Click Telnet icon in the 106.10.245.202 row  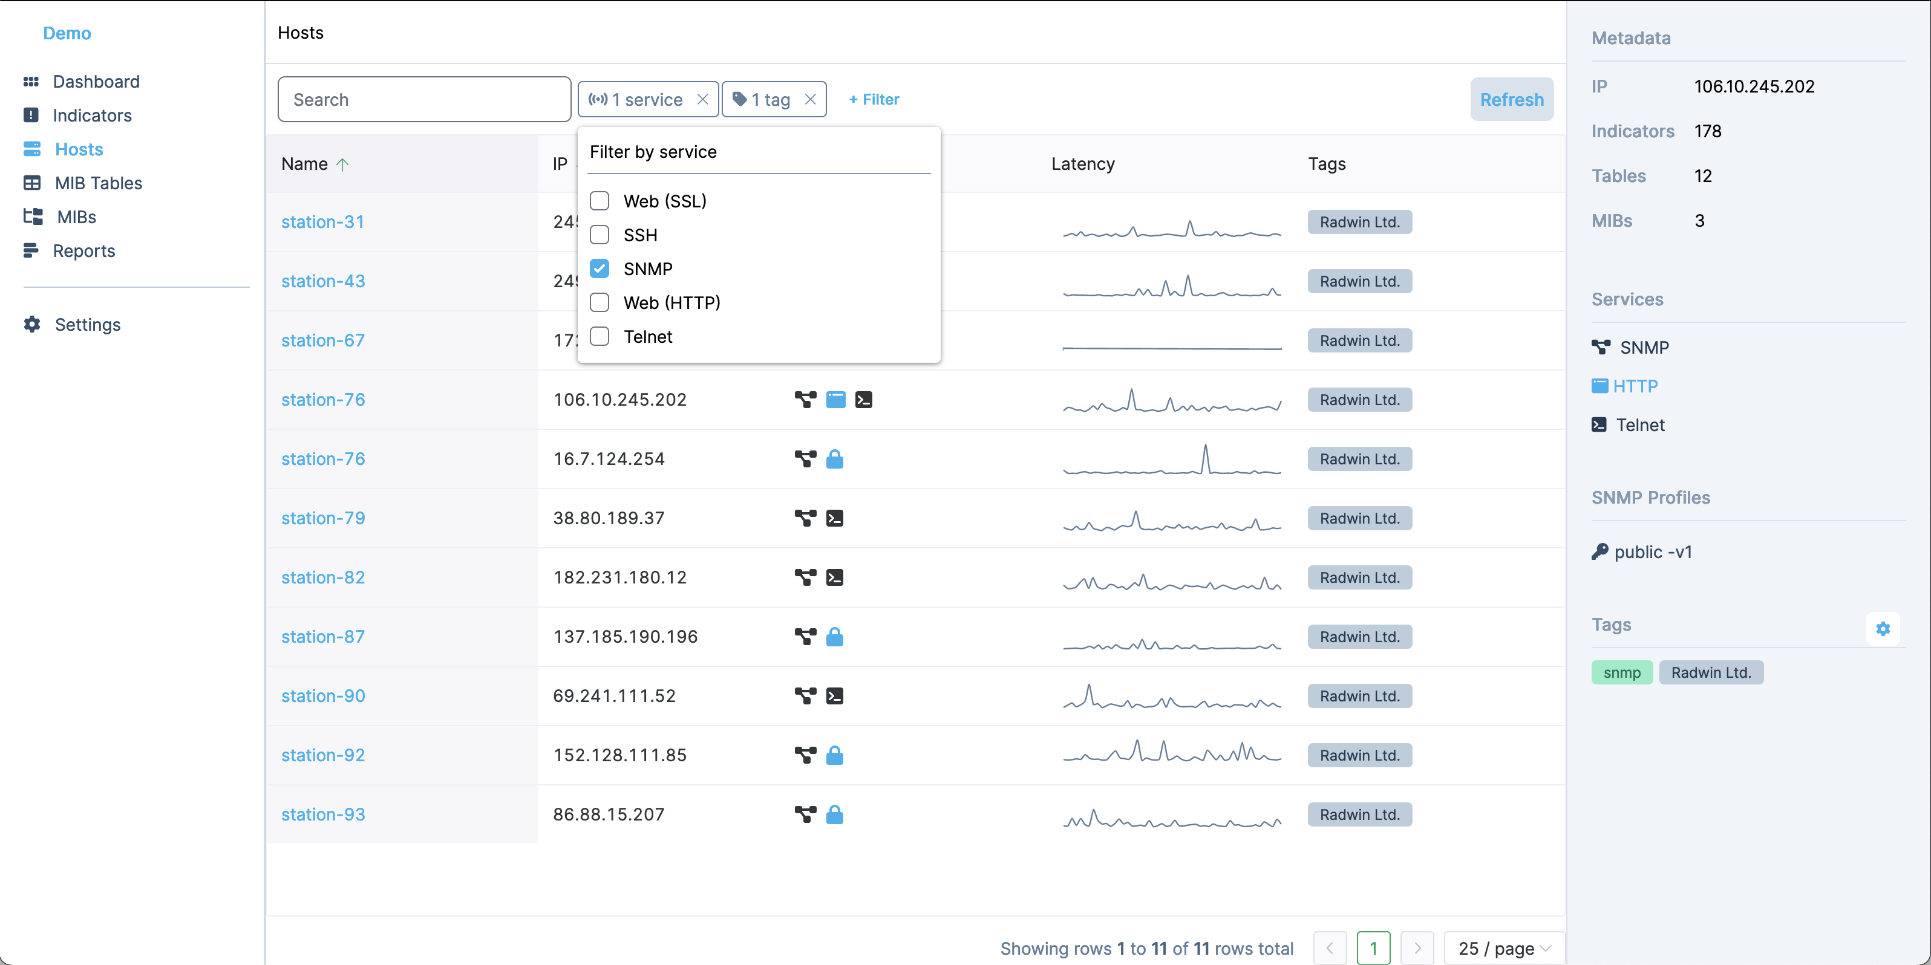863,399
